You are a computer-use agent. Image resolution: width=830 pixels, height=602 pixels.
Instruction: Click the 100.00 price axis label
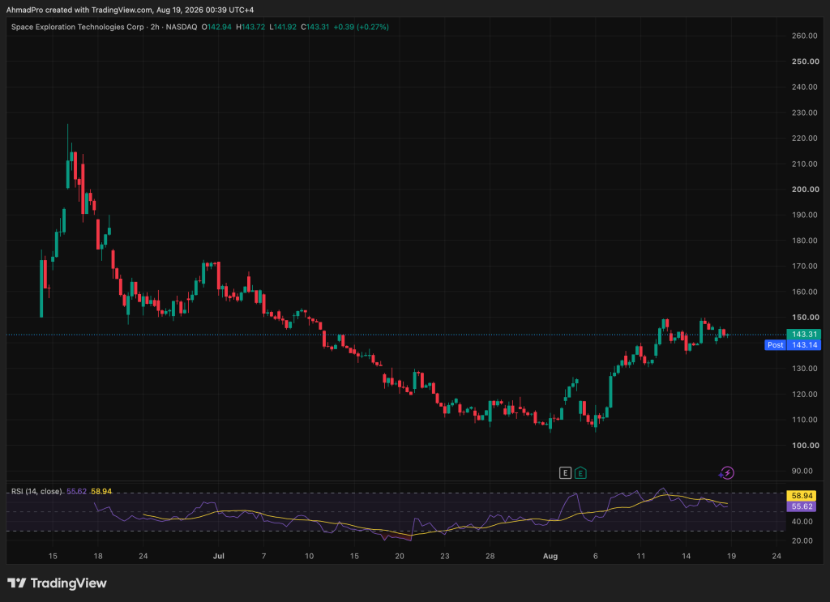[805, 446]
